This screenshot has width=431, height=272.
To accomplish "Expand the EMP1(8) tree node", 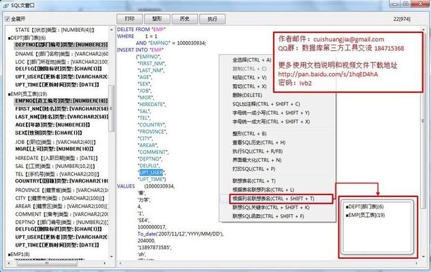I will pos(19,254).
